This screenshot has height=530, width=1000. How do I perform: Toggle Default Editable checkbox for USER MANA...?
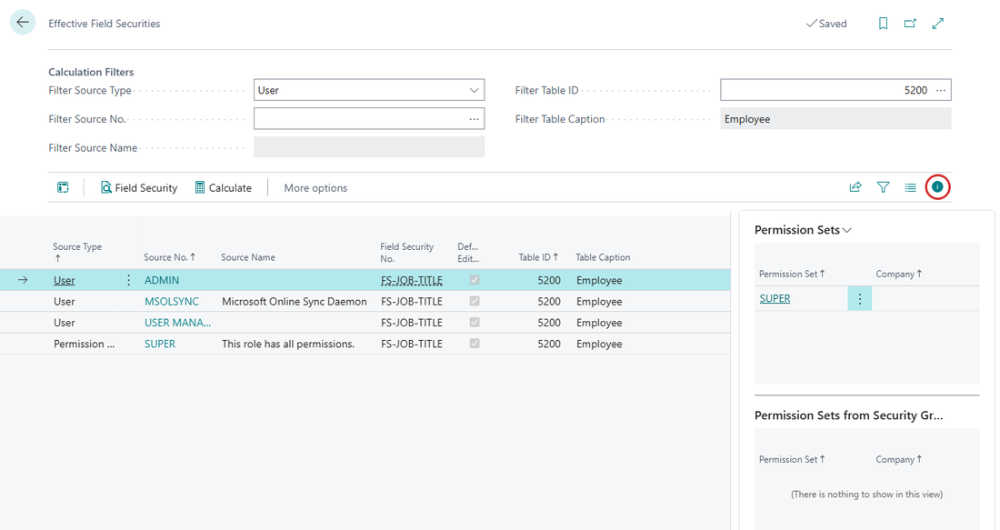[x=475, y=322]
